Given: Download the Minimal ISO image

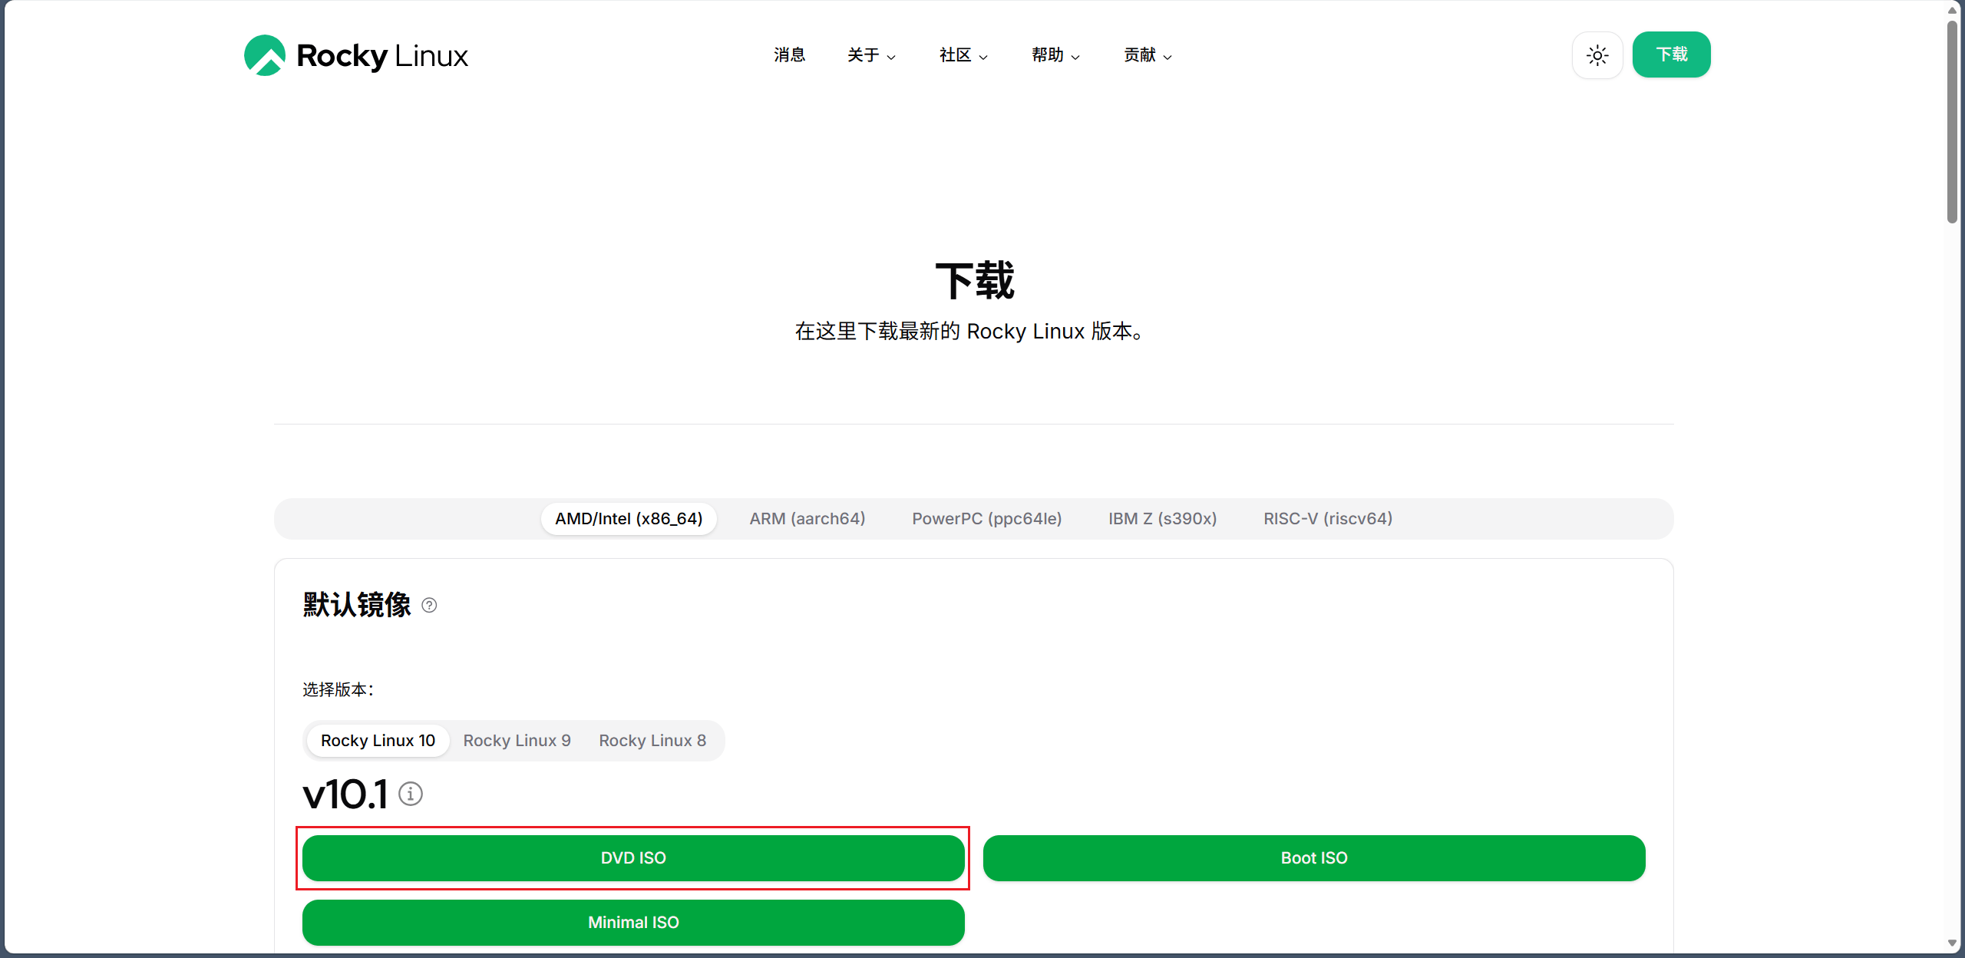Looking at the screenshot, I should [633, 923].
